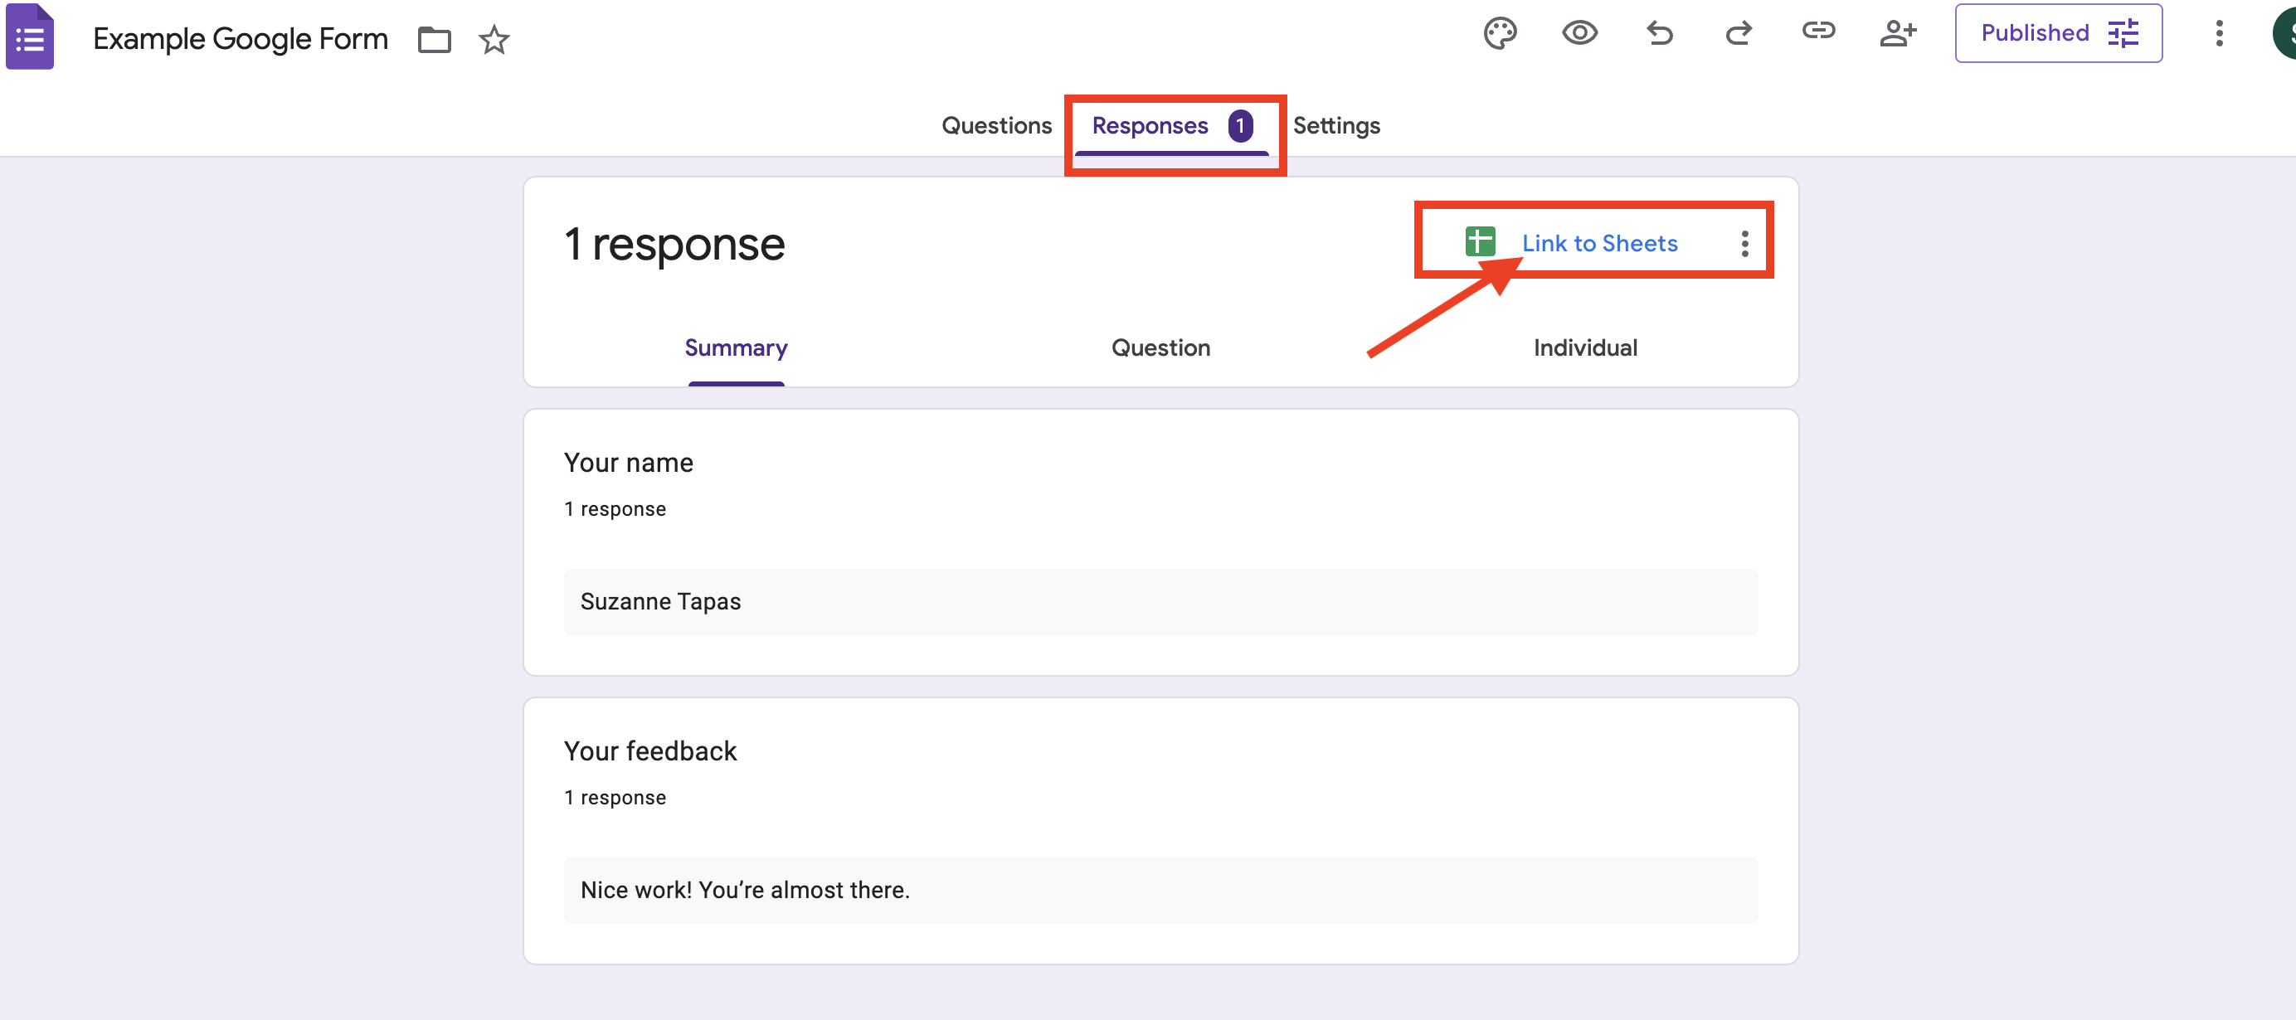Click the move to folder icon
Screen dimensions: 2296x1020
click(x=434, y=39)
